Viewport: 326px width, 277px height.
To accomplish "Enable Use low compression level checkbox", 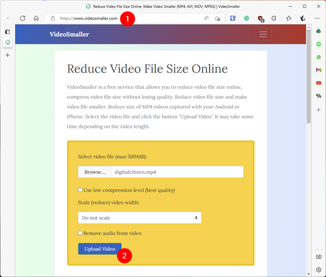I will tap(80, 190).
